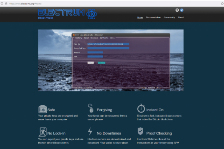Click text about verifying transactions using SPV
224x149 pixels.
click(158, 141)
